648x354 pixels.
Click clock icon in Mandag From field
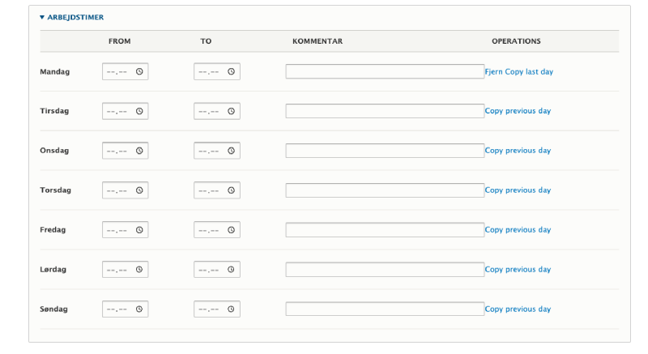tap(139, 72)
